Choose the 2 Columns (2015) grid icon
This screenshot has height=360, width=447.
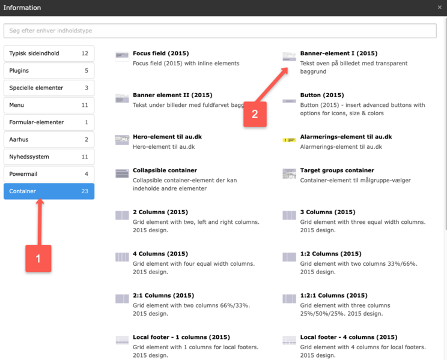[122, 215]
